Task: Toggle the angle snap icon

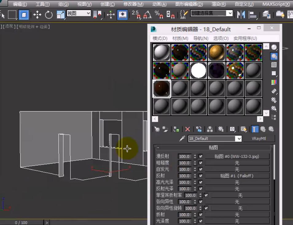Action: click(147, 14)
